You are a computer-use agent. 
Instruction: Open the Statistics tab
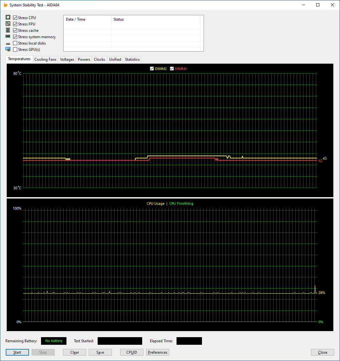(x=132, y=59)
